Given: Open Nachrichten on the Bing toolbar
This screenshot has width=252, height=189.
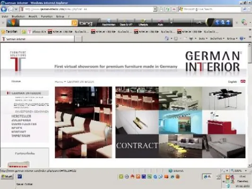Looking at the screenshot, I should point(109,23).
